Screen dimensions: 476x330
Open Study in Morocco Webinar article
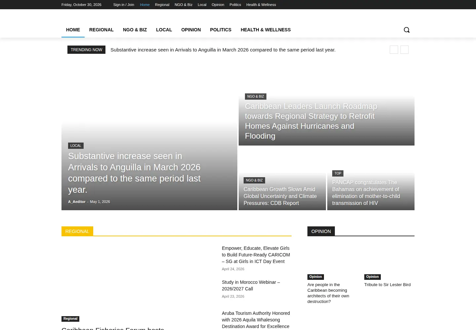(x=251, y=285)
